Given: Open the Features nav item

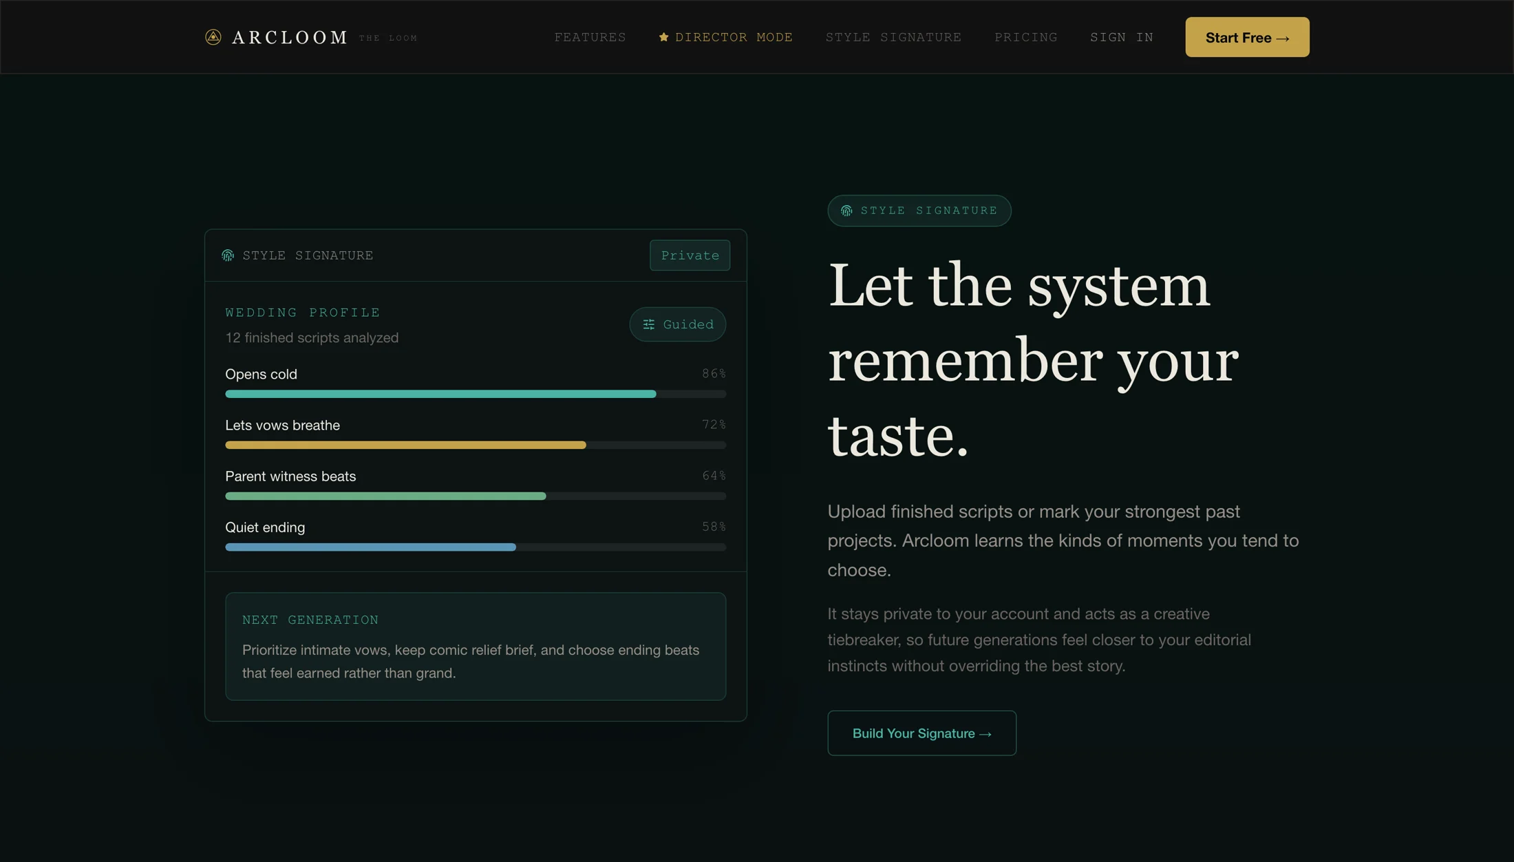Looking at the screenshot, I should (590, 37).
